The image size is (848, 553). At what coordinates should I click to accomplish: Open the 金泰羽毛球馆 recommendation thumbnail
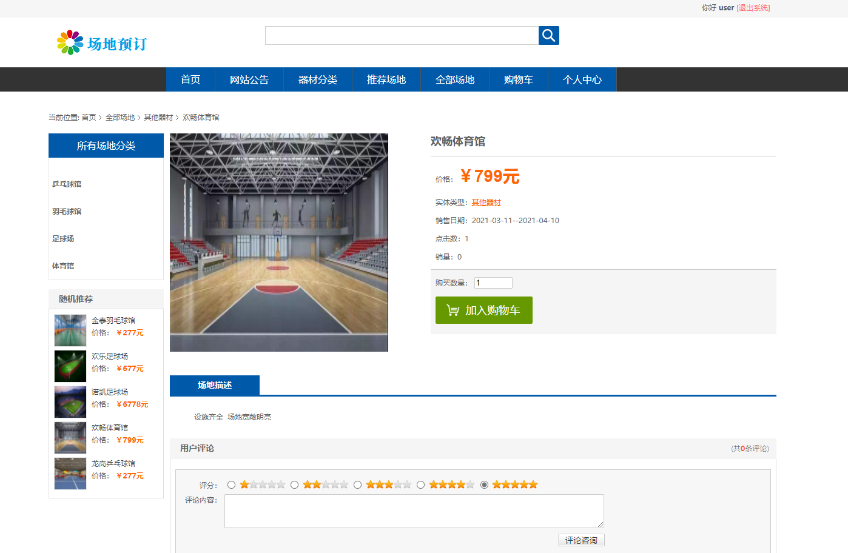coord(70,330)
